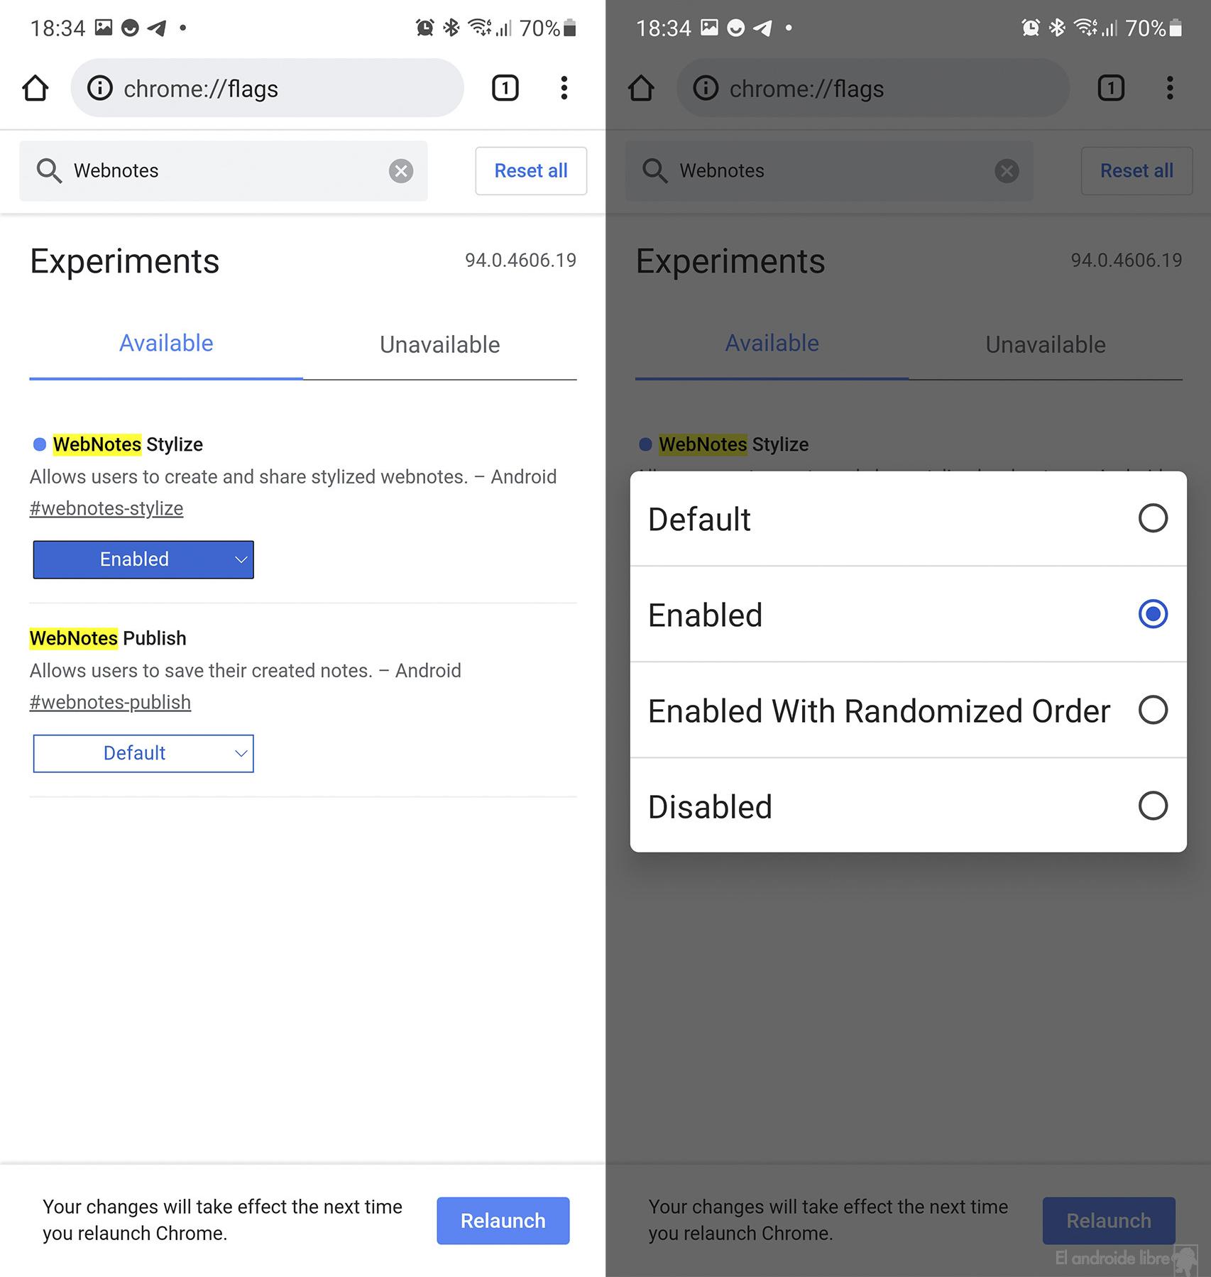Click the Relaunch button on left screen
The height and width of the screenshot is (1277, 1211).
click(503, 1220)
